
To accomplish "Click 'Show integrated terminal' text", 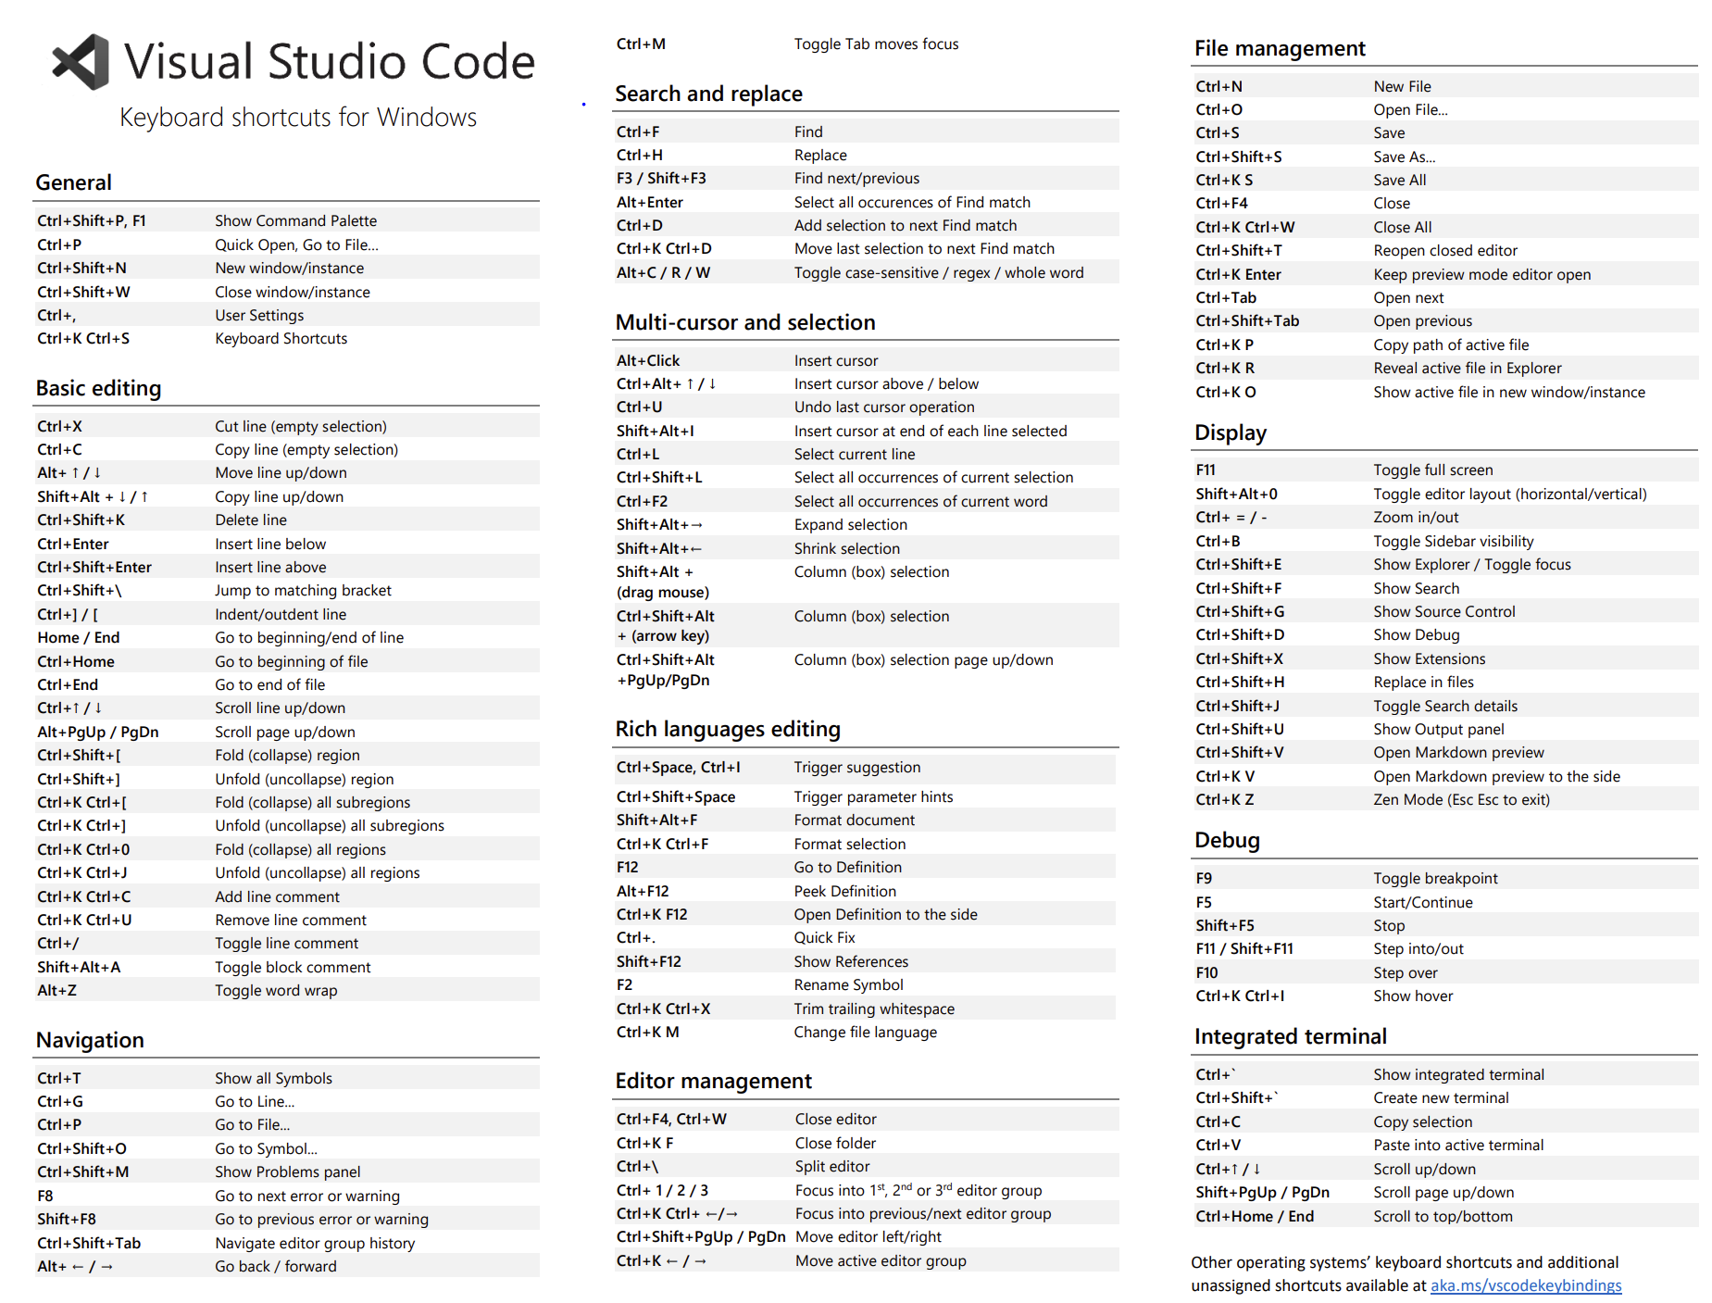I will pyautogui.click(x=1459, y=1074).
